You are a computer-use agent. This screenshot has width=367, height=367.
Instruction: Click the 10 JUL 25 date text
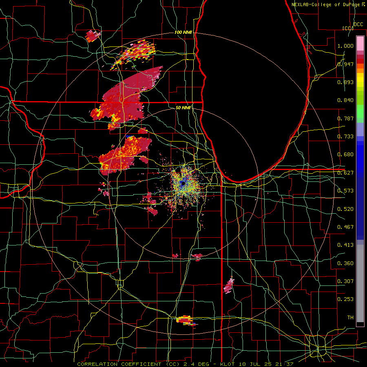point(256,364)
